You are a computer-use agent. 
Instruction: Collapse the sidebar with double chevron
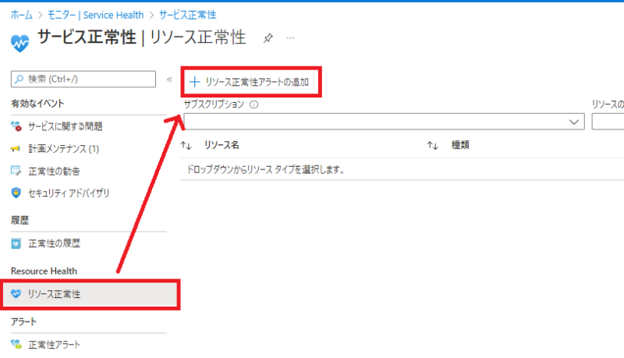tap(169, 79)
